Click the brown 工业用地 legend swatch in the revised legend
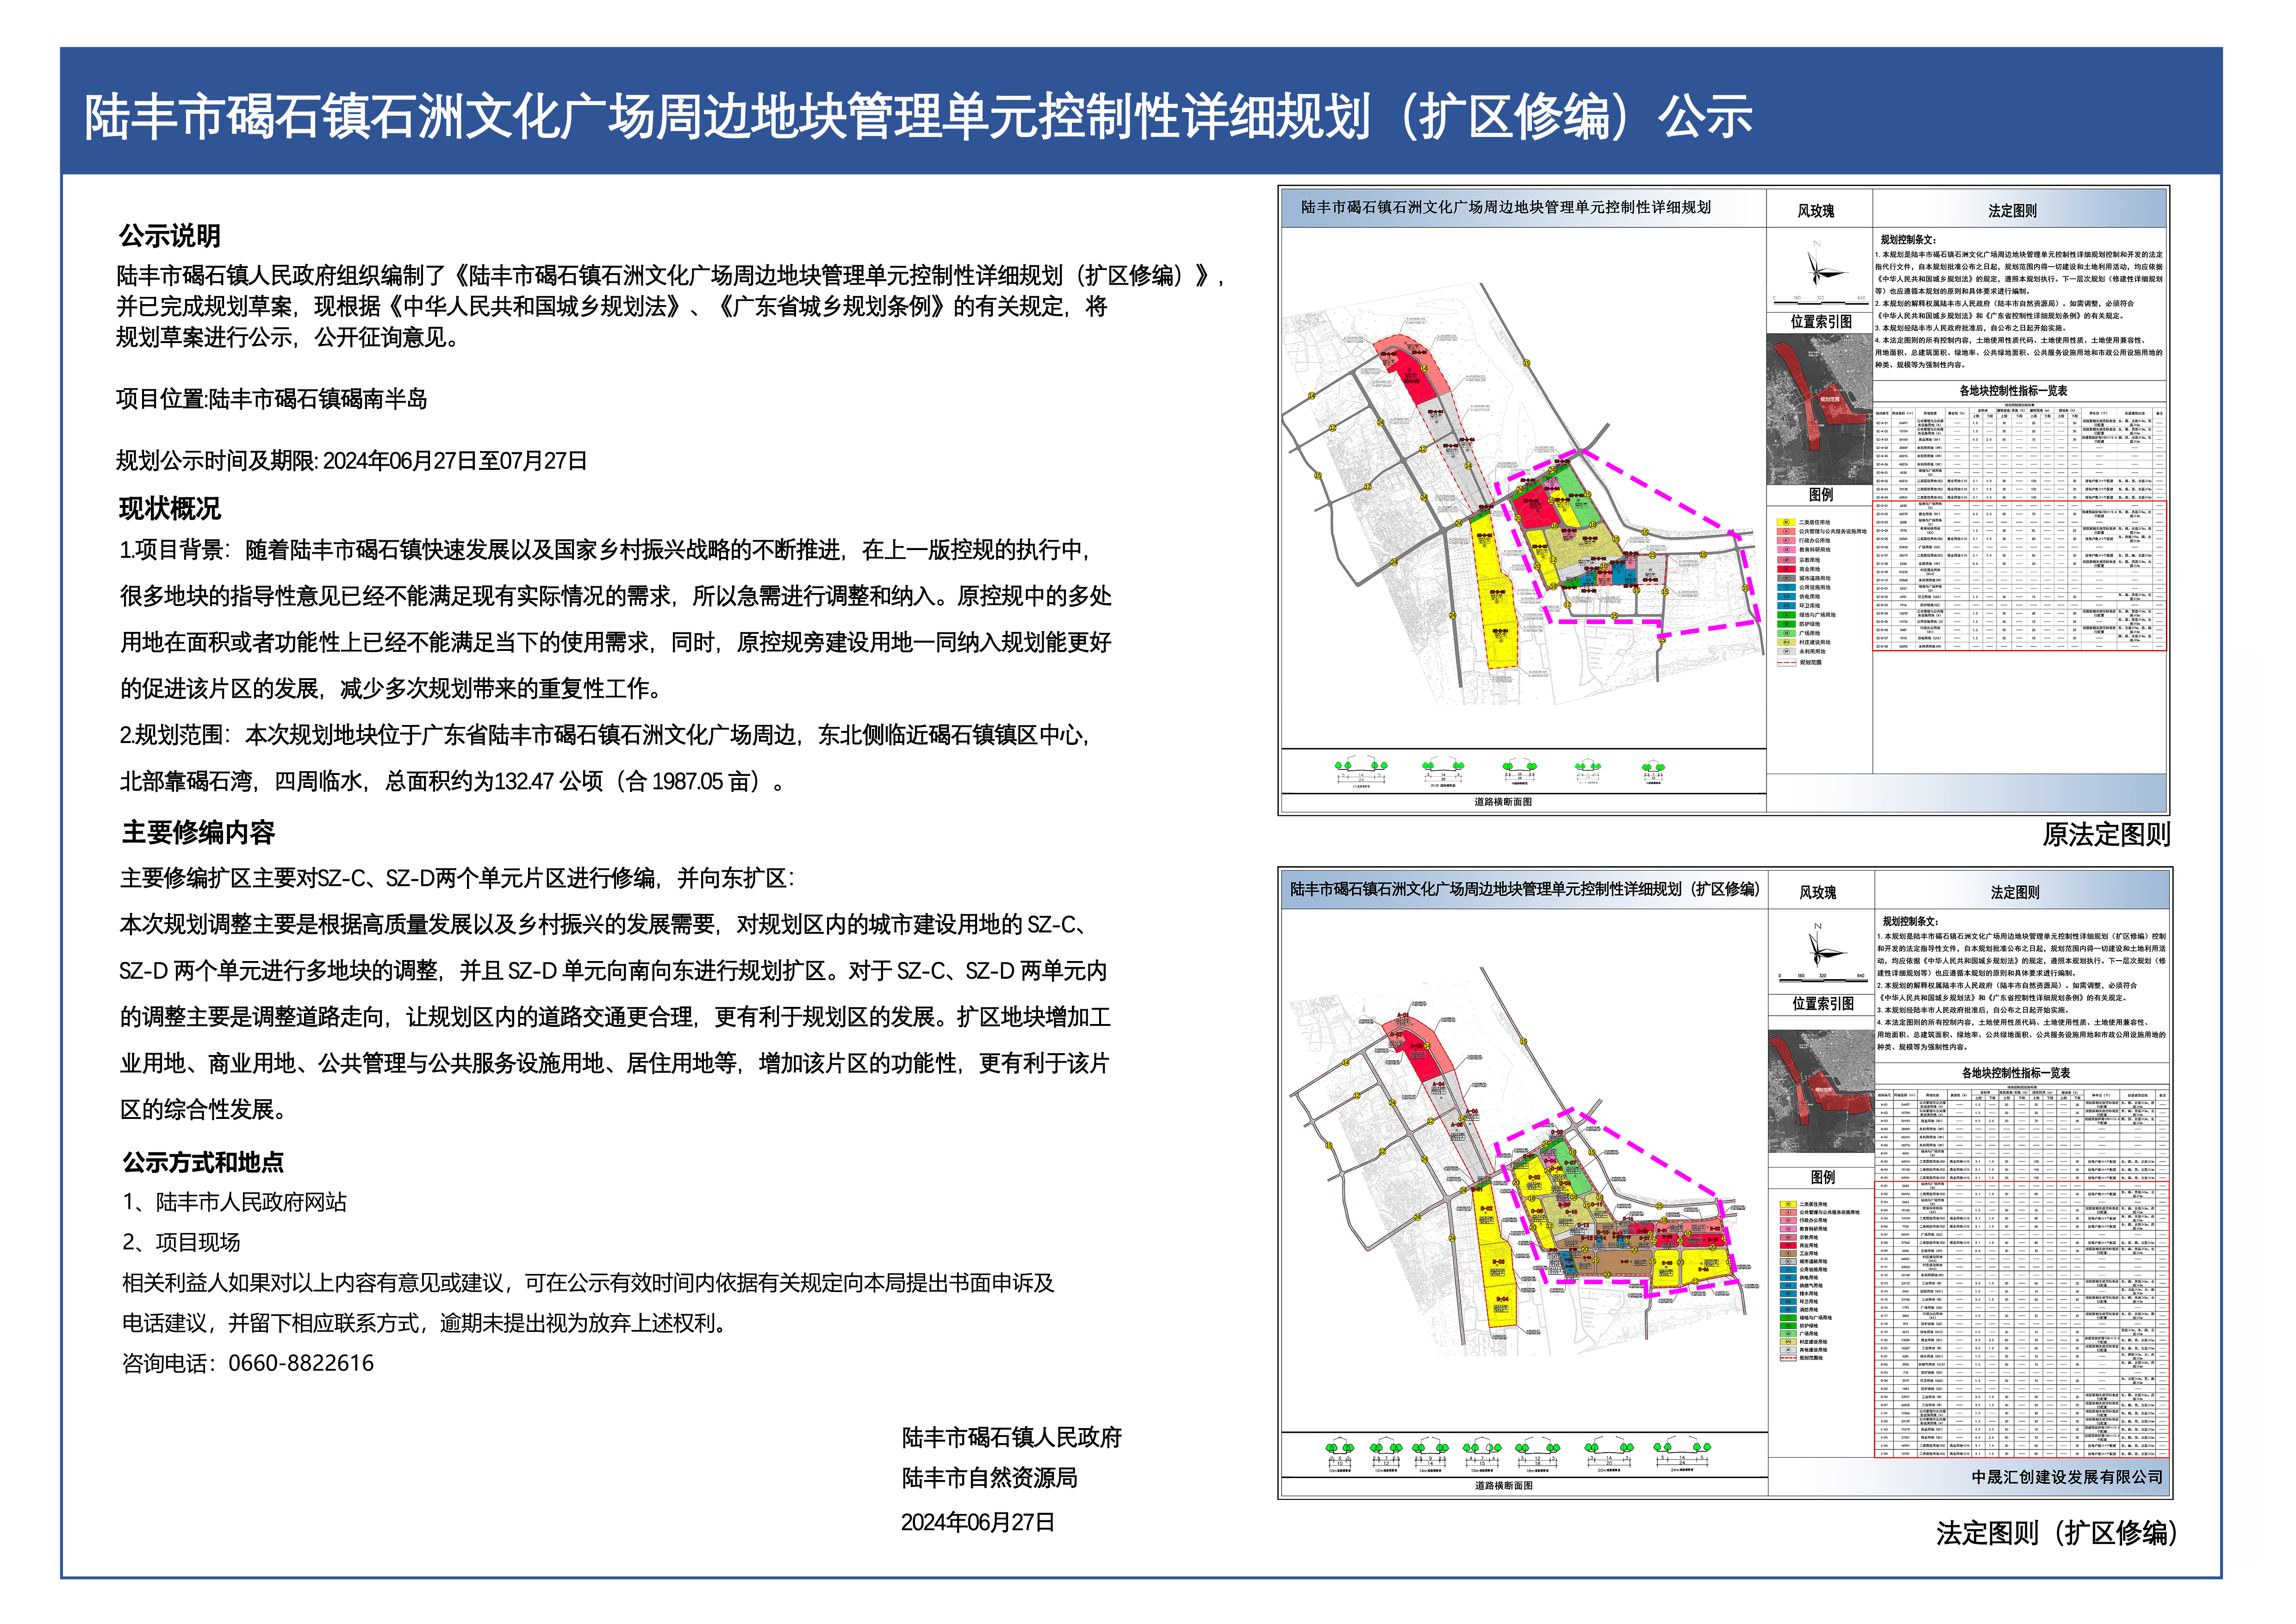2296x1624 pixels. click(1788, 1253)
